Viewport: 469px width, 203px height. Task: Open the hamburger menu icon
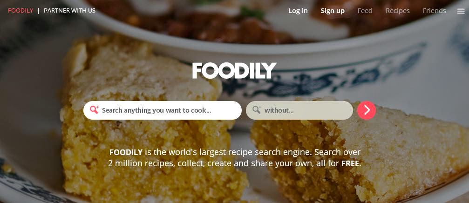tap(461, 11)
